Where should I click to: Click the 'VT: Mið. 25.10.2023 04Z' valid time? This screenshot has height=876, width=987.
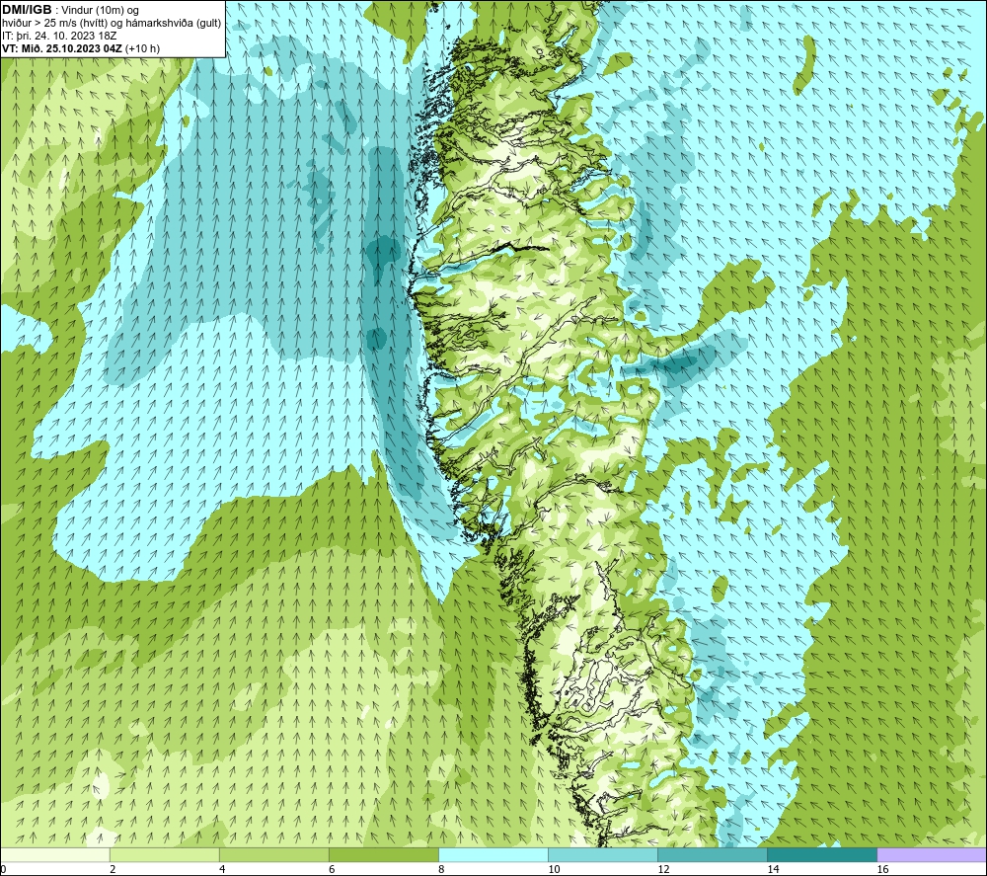click(62, 48)
